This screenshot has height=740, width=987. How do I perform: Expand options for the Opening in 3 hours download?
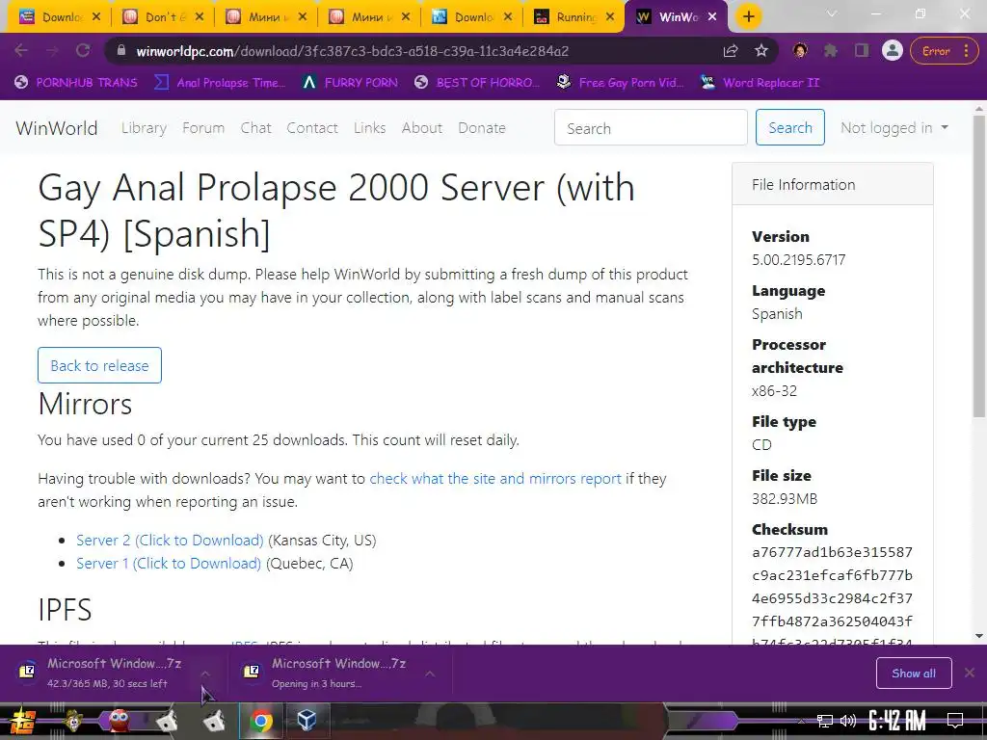(x=430, y=674)
